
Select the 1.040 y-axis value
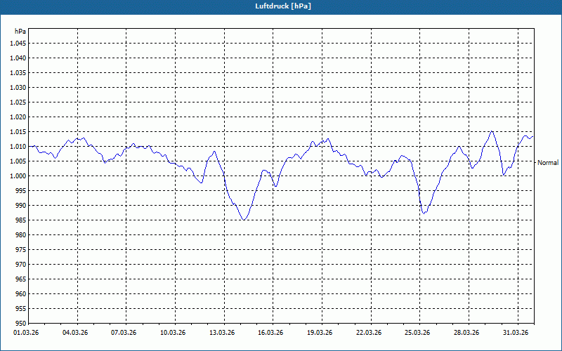tap(18, 58)
